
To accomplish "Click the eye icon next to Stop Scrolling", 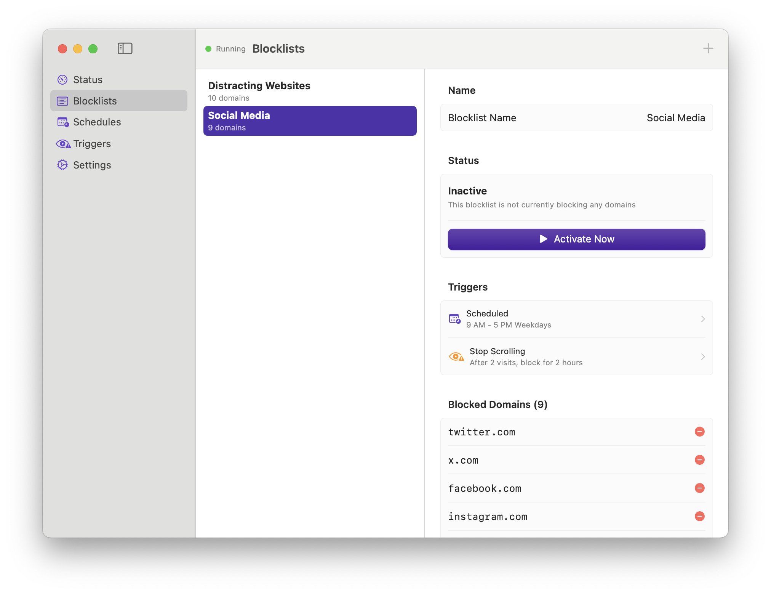I will pos(456,356).
